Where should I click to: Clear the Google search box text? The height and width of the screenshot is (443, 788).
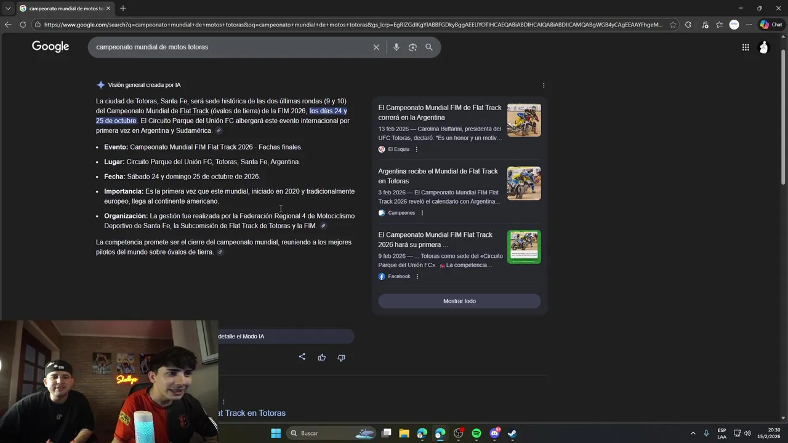376,47
